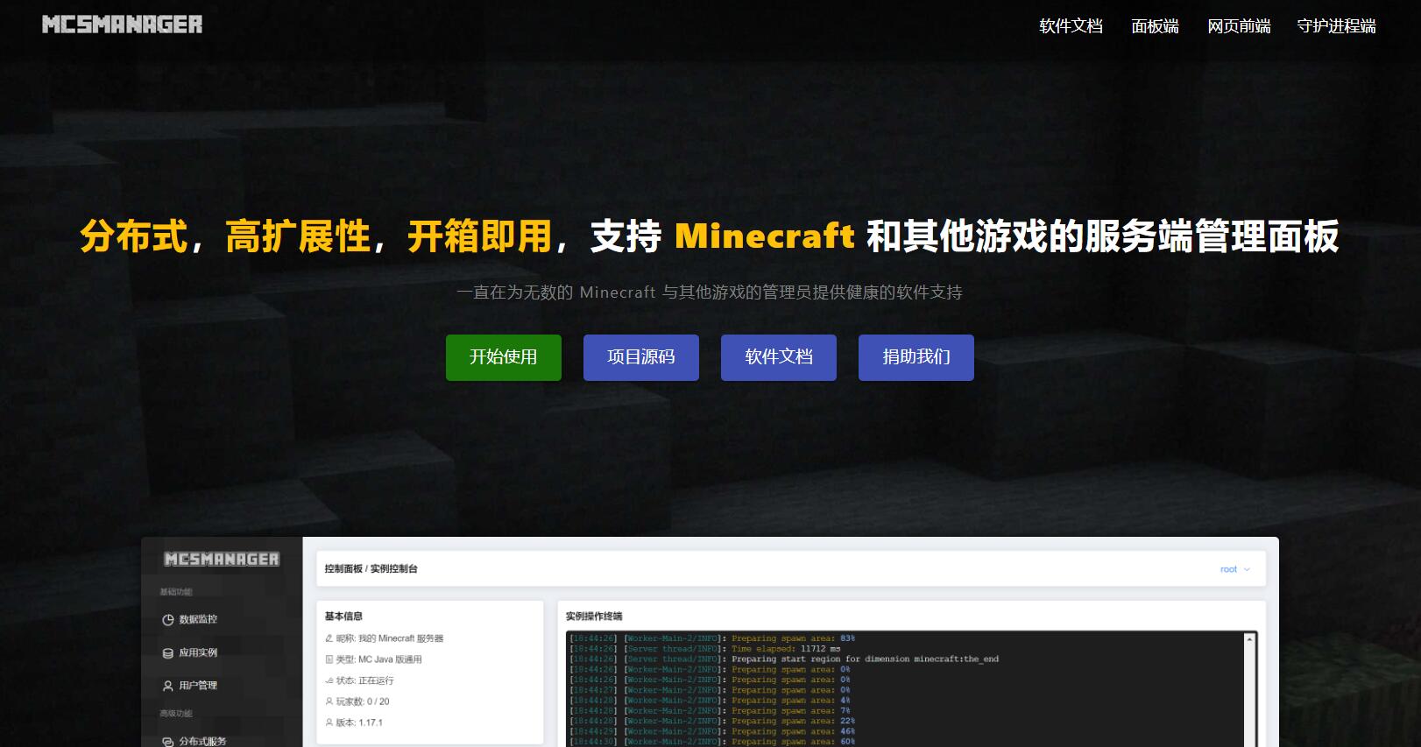Click the 用户管理 person icon in sidebar
Viewport: 1421px width, 747px height.
pos(168,687)
